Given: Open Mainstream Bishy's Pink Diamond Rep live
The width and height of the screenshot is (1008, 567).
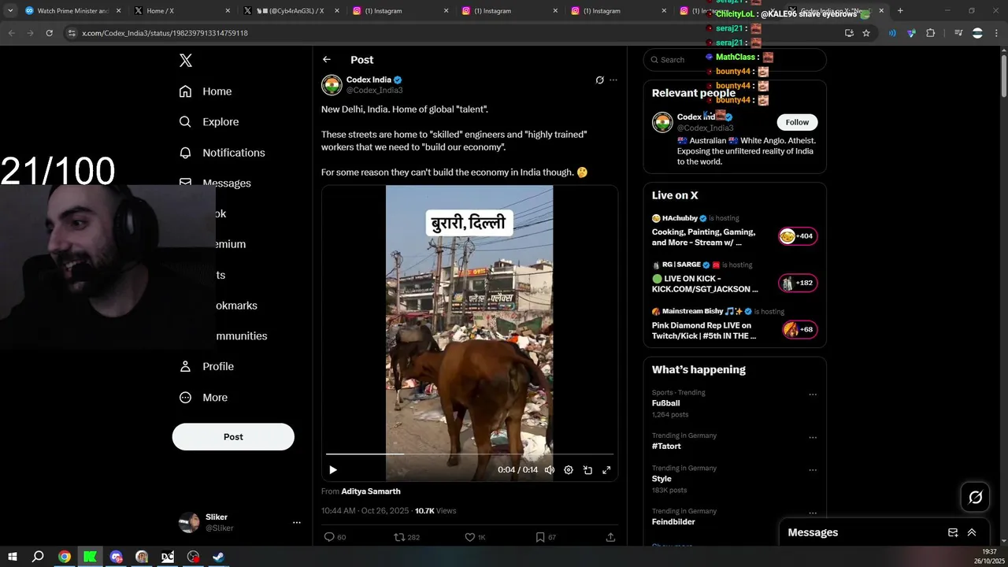Looking at the screenshot, I should [x=734, y=324].
